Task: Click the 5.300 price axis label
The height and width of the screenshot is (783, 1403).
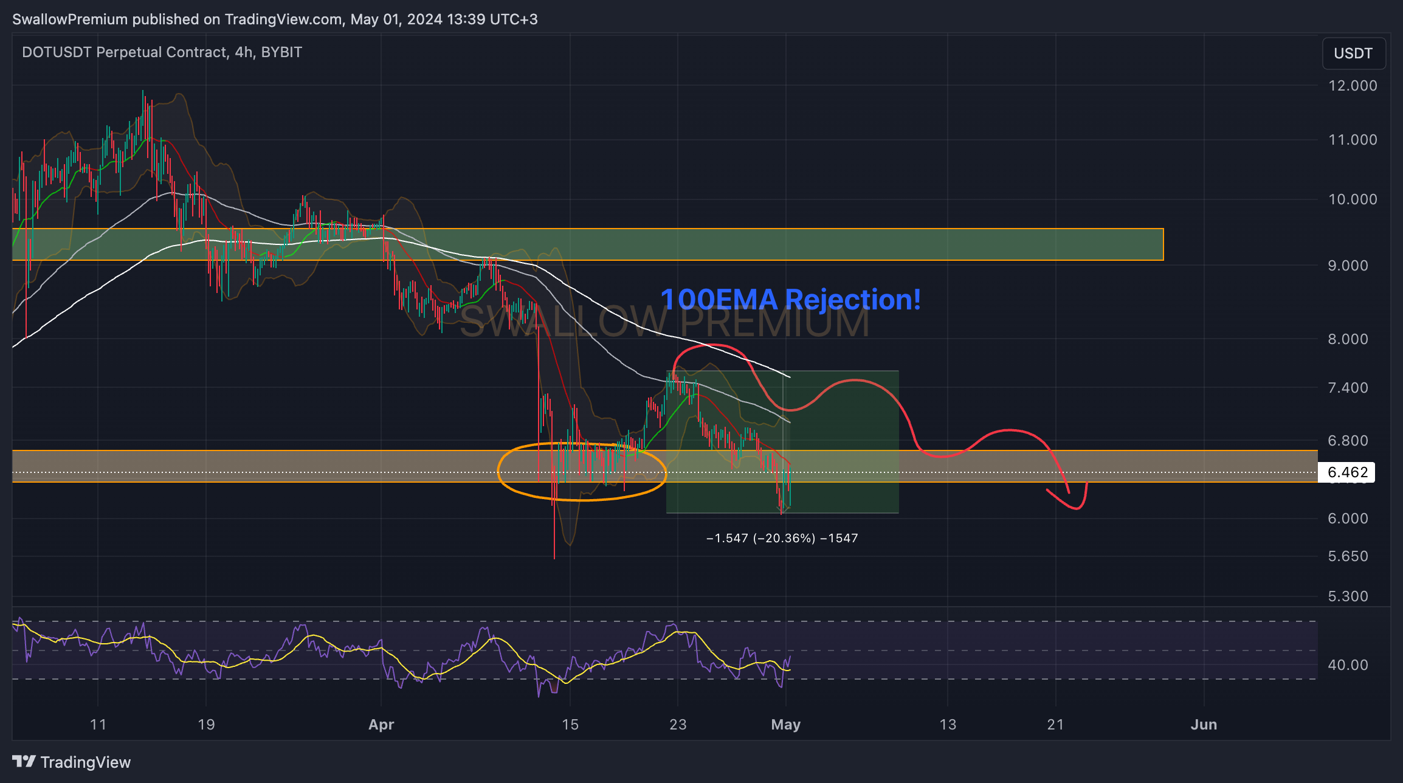Action: [x=1348, y=596]
